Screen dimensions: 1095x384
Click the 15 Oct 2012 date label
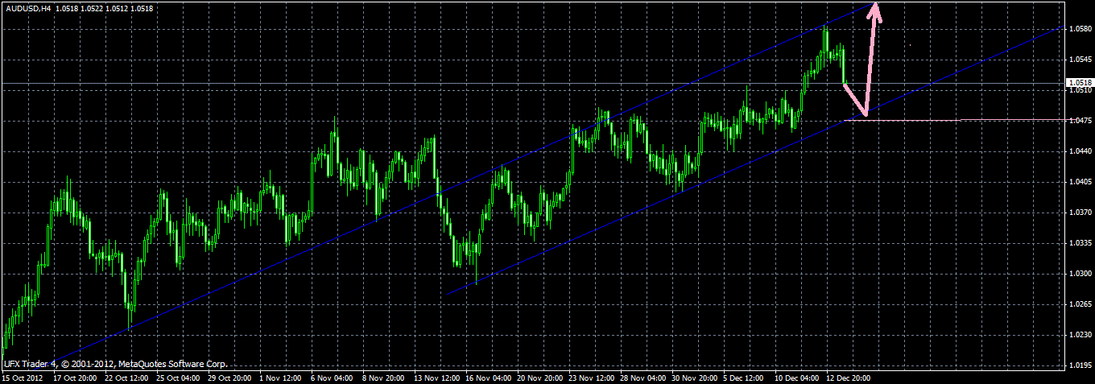tap(23, 377)
